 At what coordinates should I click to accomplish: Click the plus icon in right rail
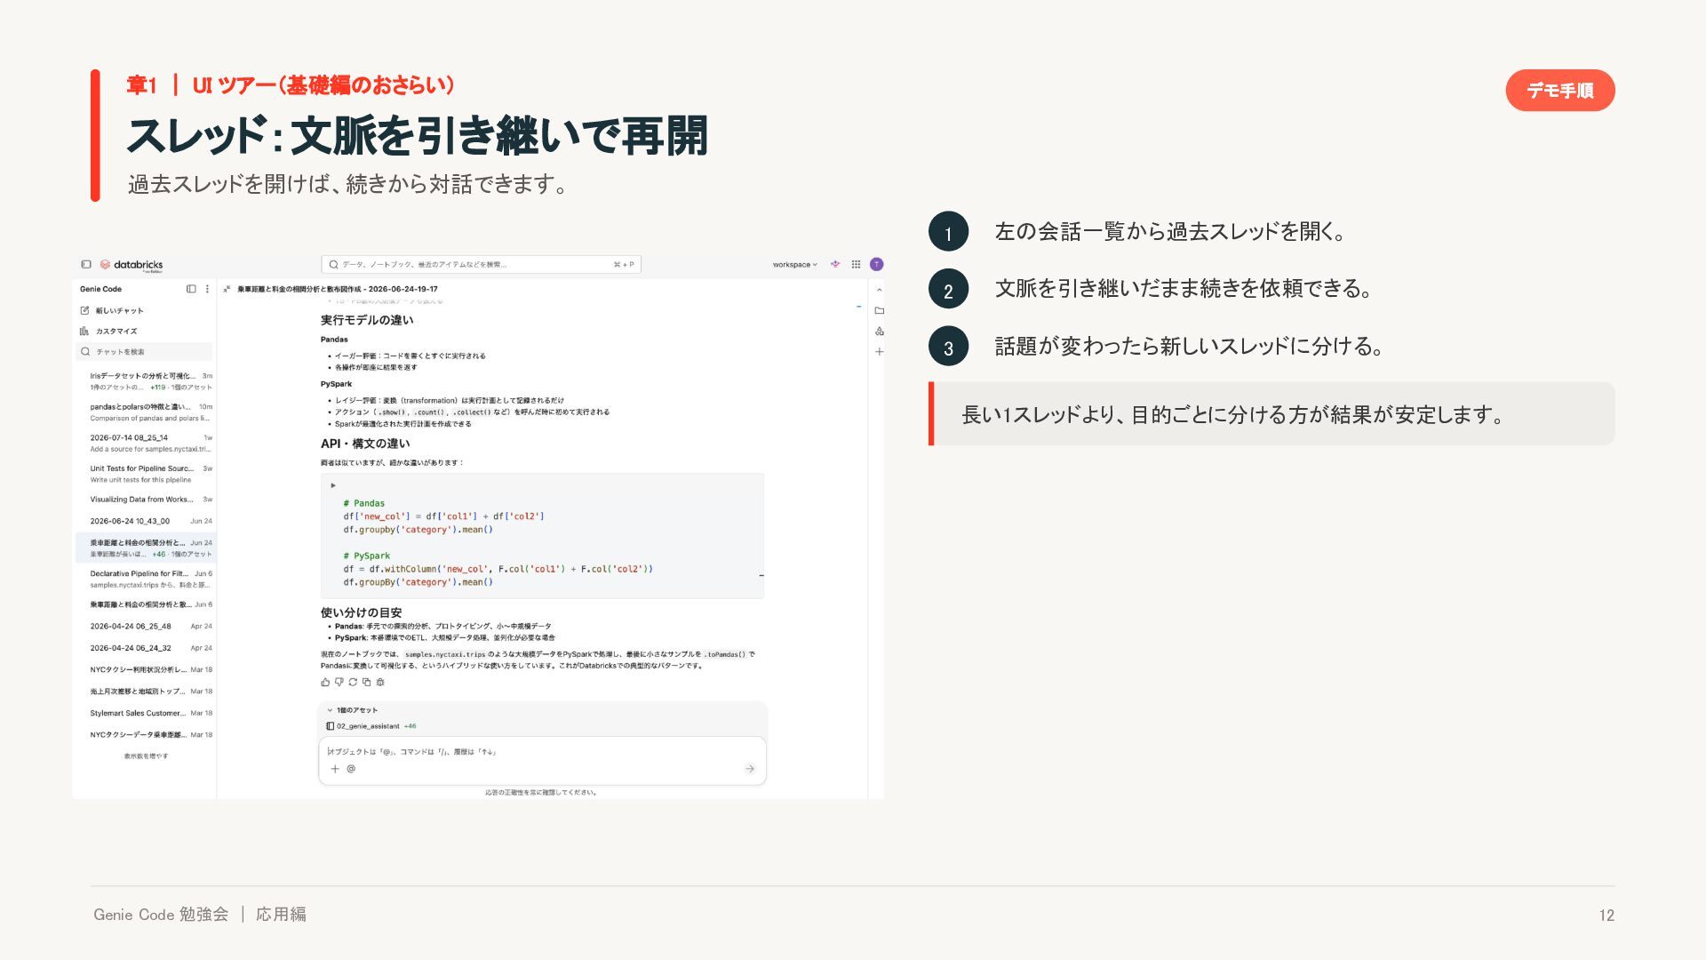[x=879, y=352]
